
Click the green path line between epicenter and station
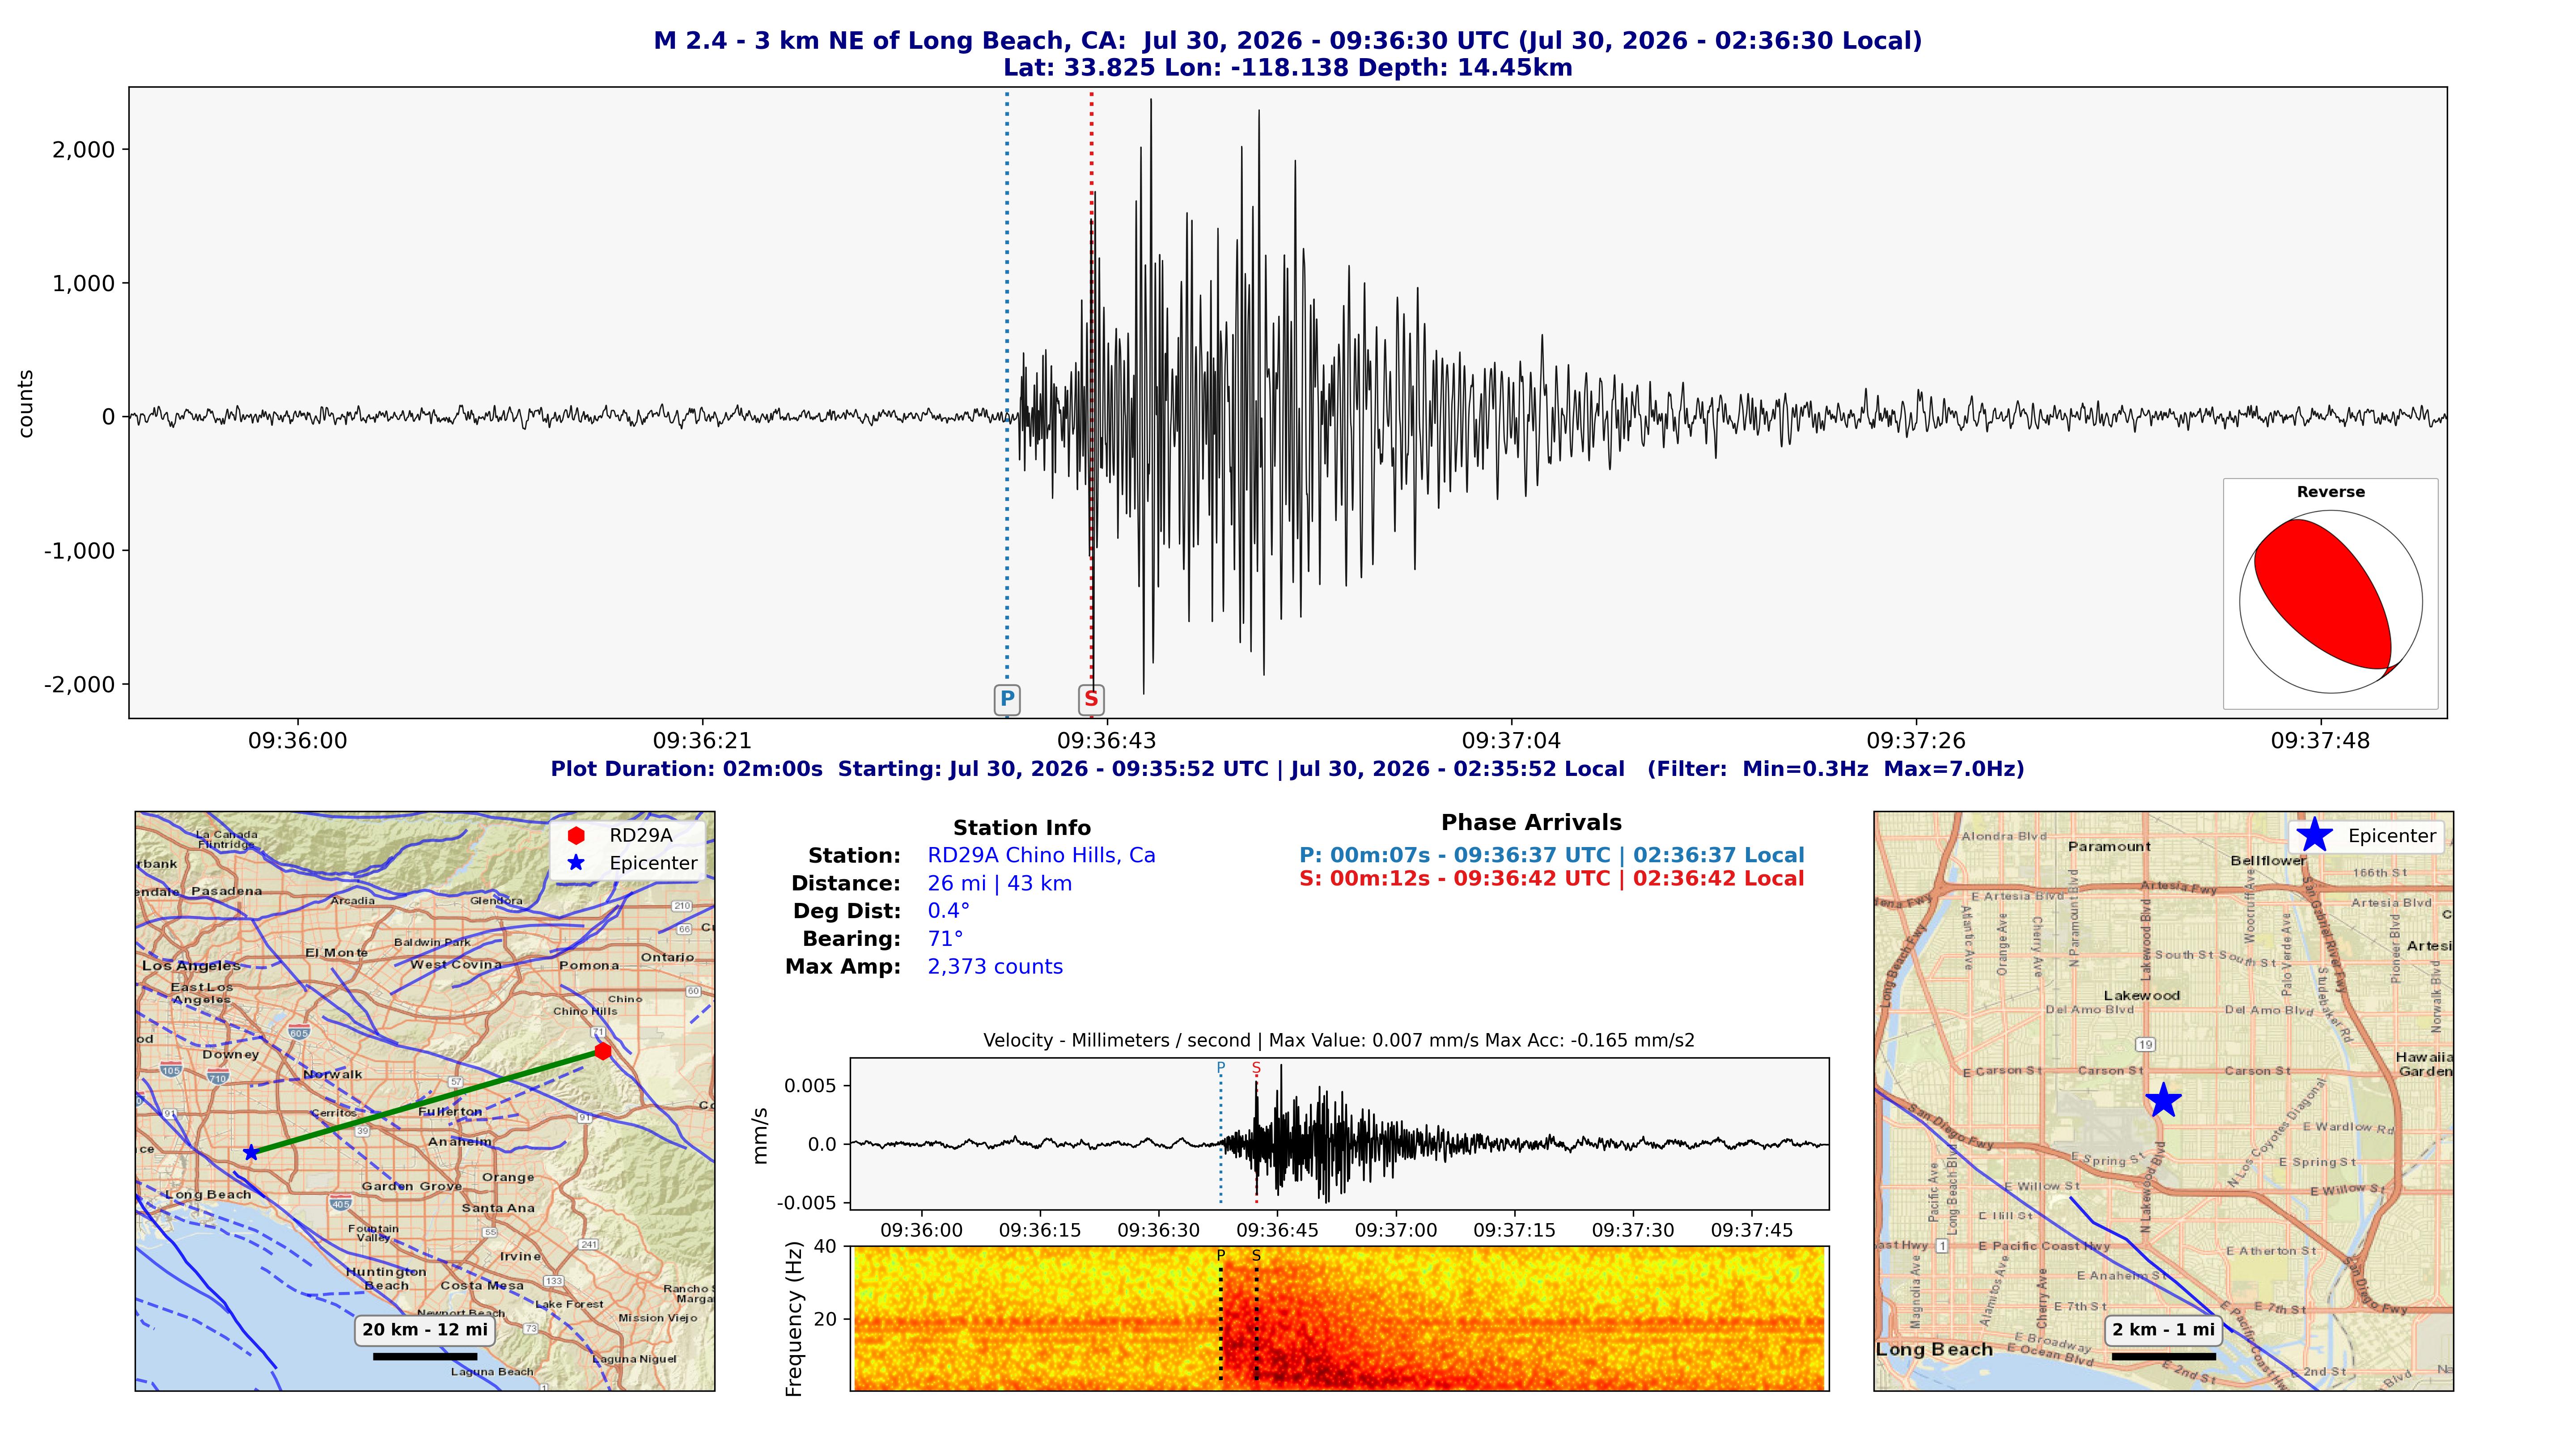pos(426,1102)
